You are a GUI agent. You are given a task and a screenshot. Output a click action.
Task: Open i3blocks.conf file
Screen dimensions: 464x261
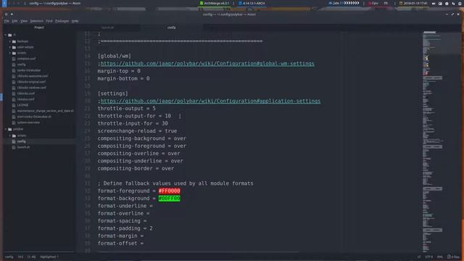(x=26, y=94)
